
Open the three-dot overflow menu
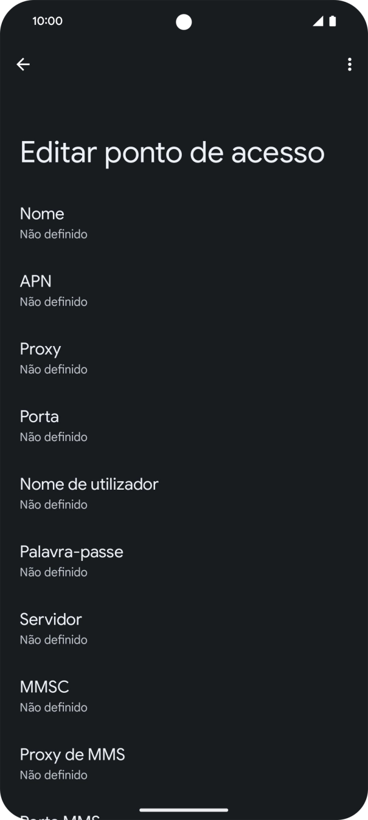(x=350, y=64)
